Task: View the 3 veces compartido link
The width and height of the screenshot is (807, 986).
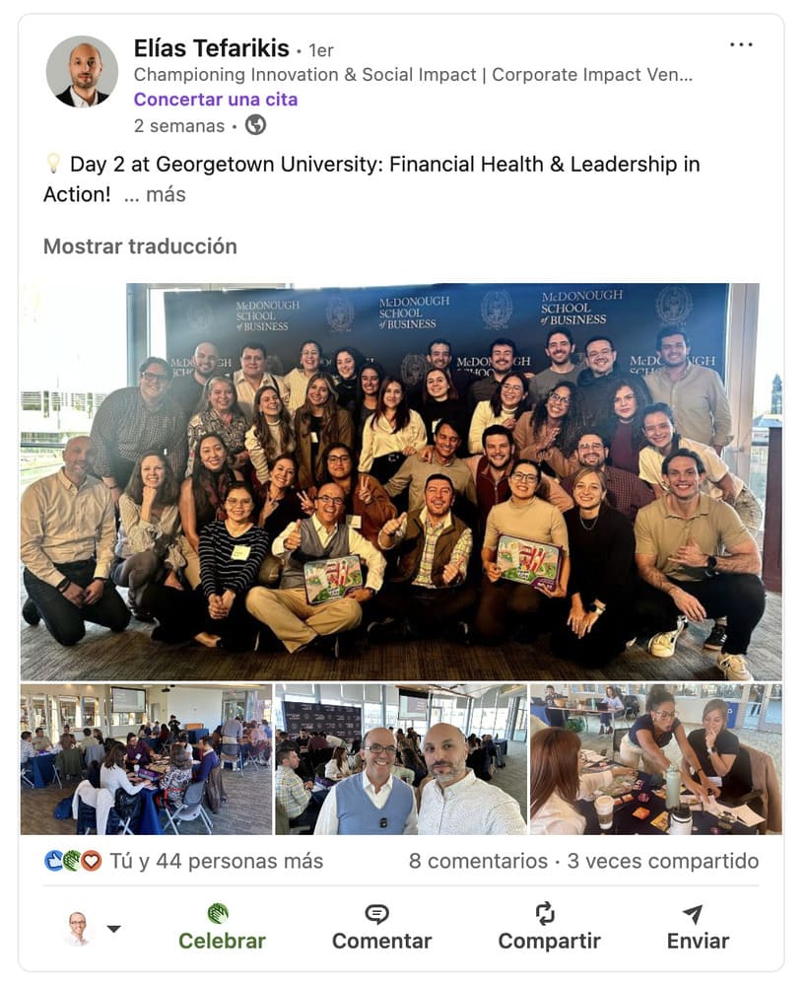Action: (x=663, y=861)
